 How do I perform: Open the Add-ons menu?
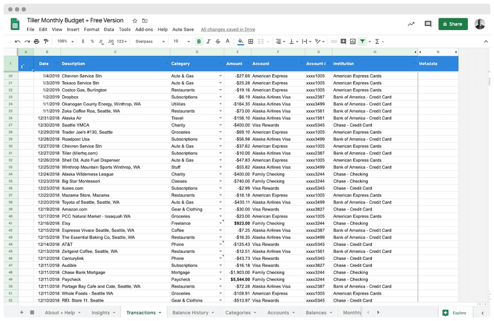pyautogui.click(x=144, y=30)
